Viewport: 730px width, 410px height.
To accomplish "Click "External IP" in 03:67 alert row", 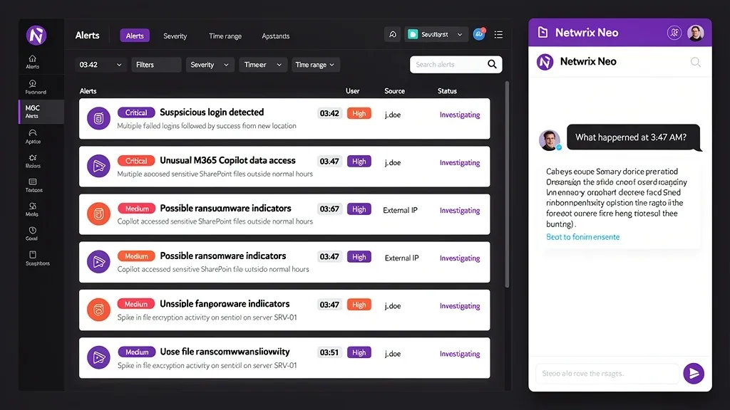I will [x=400, y=210].
